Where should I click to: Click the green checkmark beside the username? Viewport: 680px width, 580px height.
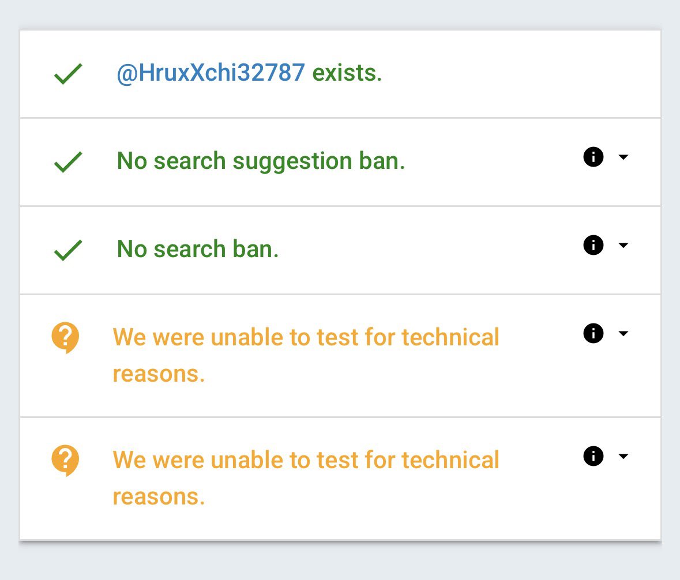coord(68,74)
